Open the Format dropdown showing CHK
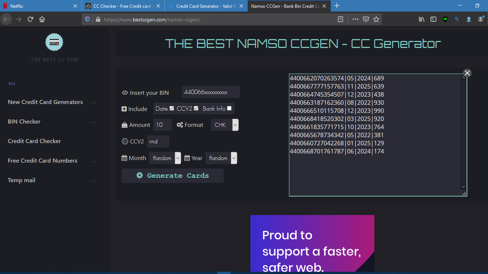The width and height of the screenshot is (488, 274). click(235, 125)
